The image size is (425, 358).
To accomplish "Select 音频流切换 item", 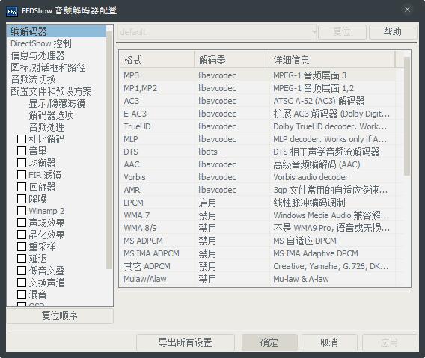I will point(33,79).
